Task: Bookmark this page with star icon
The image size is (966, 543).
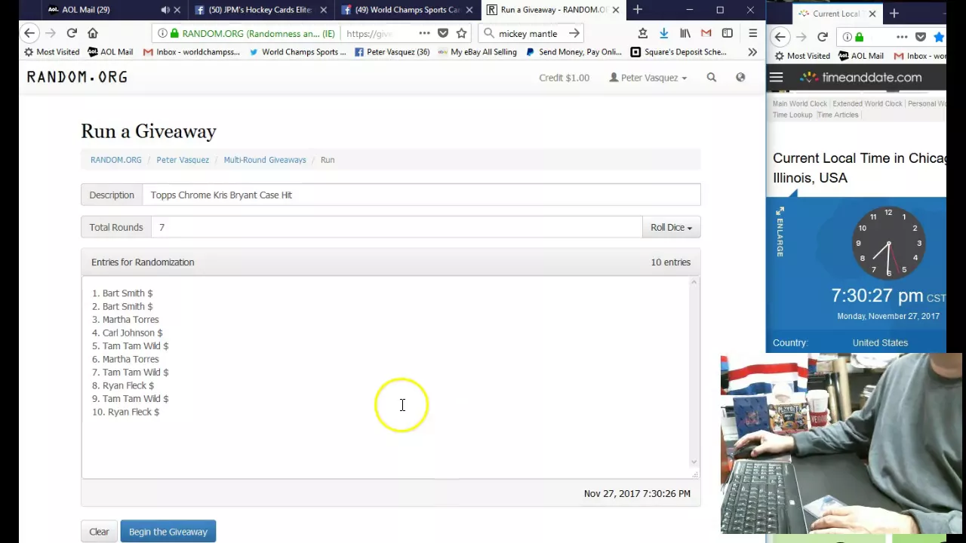Action: 461,33
